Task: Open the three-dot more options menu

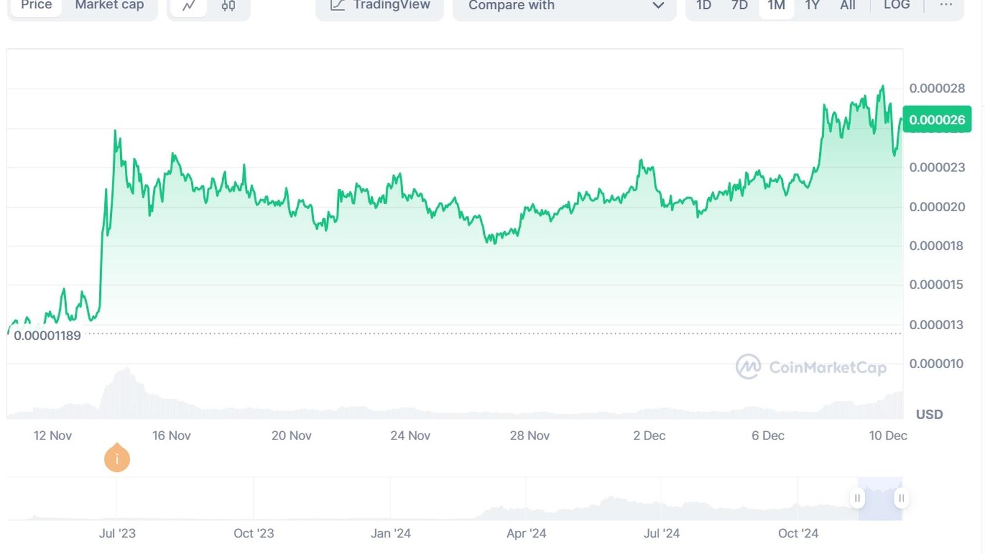Action: [946, 5]
